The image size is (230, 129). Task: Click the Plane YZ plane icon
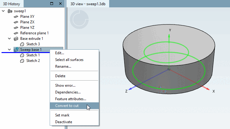[x=16, y=28]
